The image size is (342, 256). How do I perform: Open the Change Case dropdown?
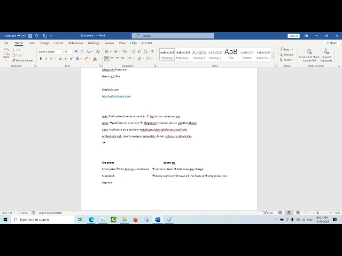coord(89,52)
